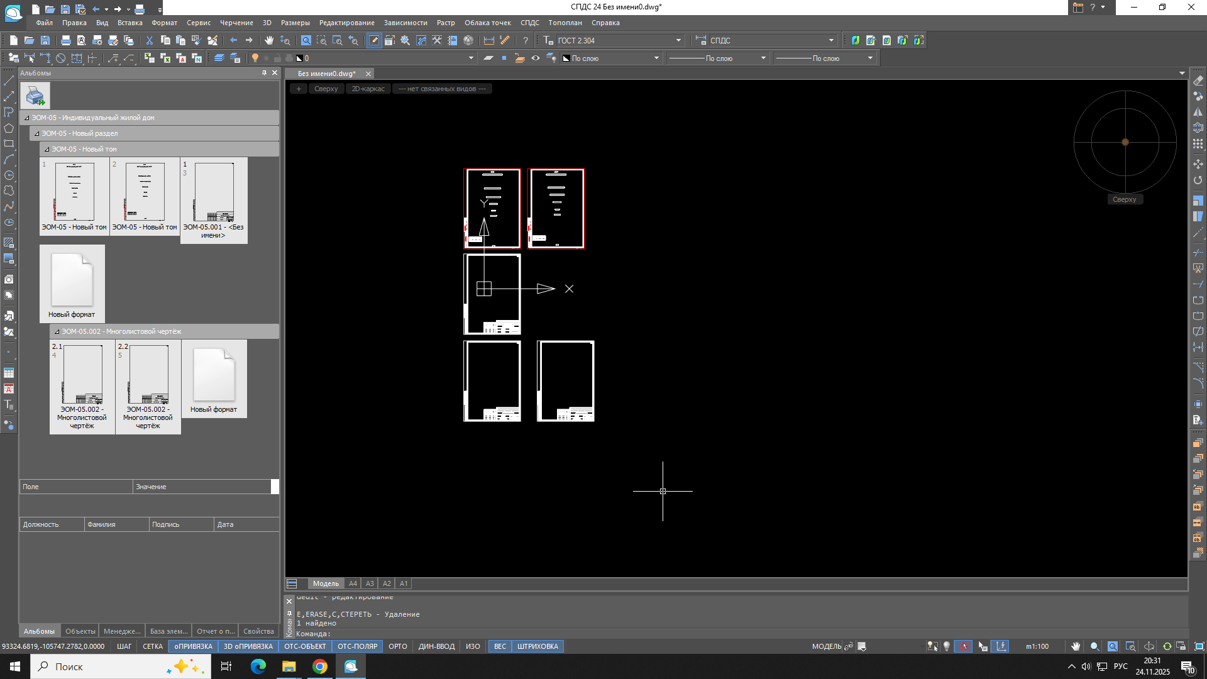The image size is (1207, 679).
Task: Click the Help question mark icon
Action: pos(526,40)
